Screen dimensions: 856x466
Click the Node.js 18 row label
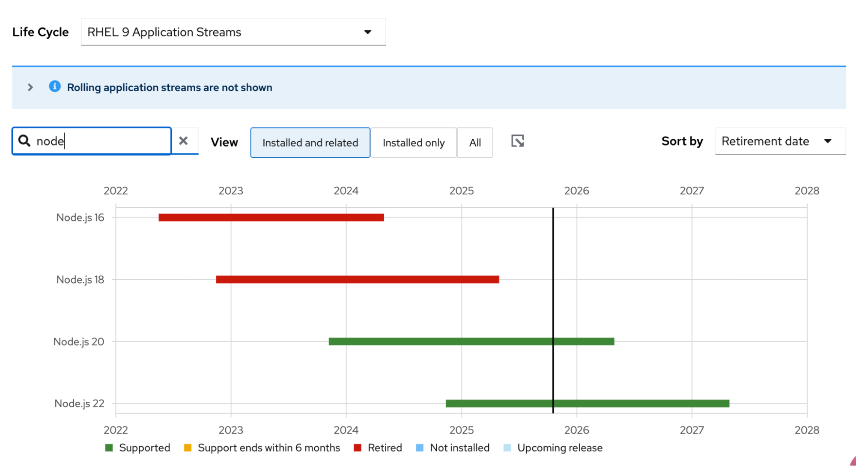click(x=80, y=280)
